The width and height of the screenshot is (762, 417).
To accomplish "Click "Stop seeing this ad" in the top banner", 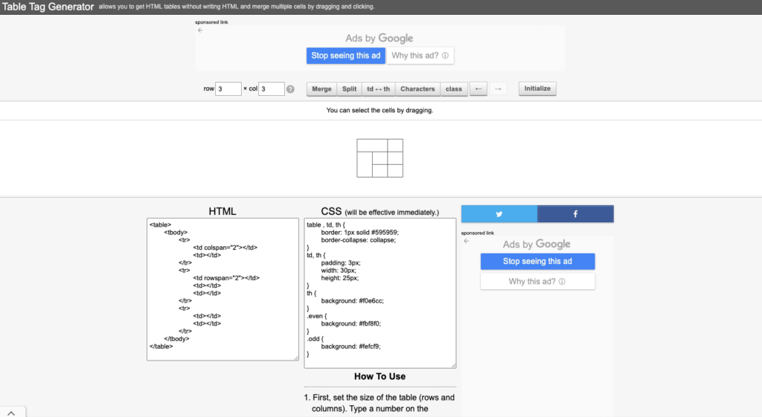I will point(346,56).
